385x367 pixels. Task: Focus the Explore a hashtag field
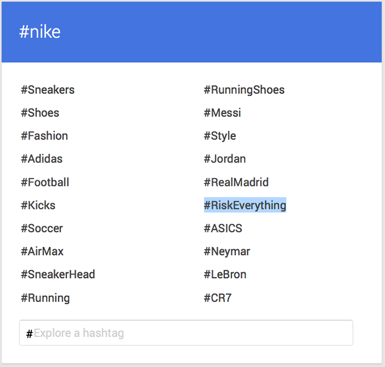click(186, 333)
